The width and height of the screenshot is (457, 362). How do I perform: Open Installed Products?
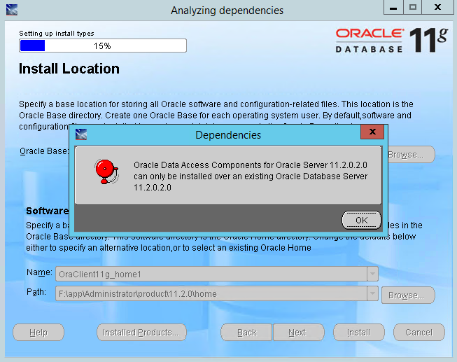[x=141, y=333]
